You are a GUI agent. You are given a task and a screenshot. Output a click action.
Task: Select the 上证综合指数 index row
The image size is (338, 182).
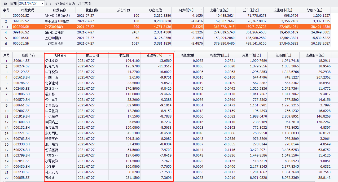click(166, 44)
